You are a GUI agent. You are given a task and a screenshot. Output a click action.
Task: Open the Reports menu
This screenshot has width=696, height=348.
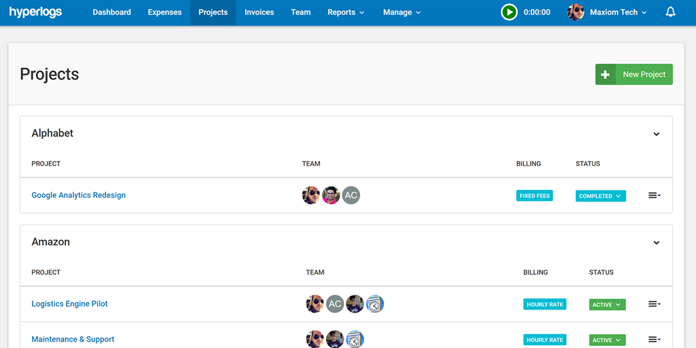tap(346, 12)
